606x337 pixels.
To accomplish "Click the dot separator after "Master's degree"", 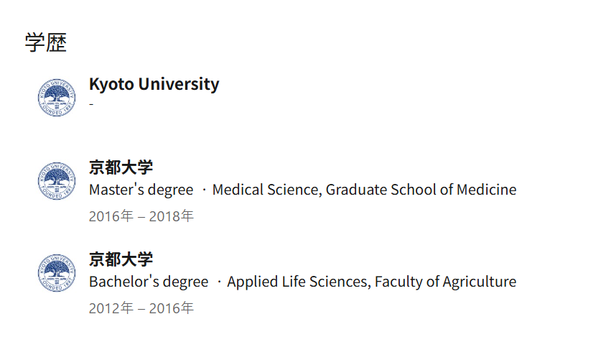I will click(x=203, y=190).
